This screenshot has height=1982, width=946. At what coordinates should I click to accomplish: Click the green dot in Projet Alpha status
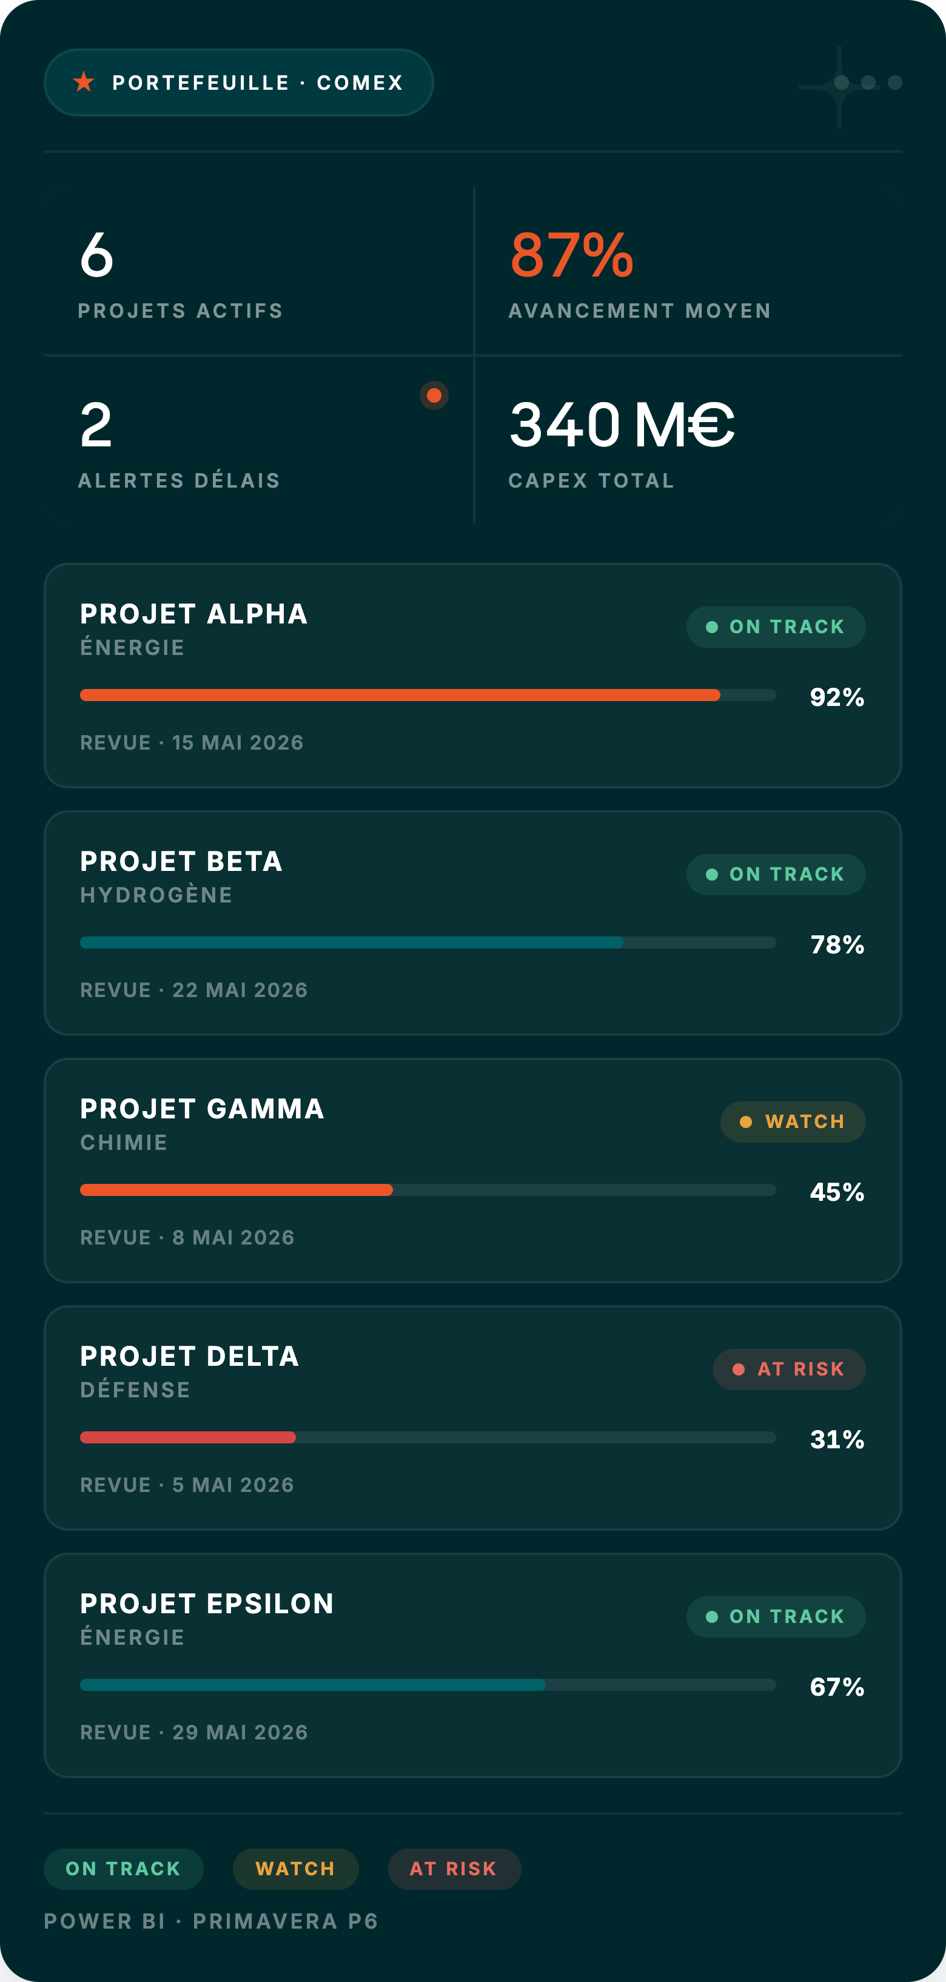(x=712, y=627)
